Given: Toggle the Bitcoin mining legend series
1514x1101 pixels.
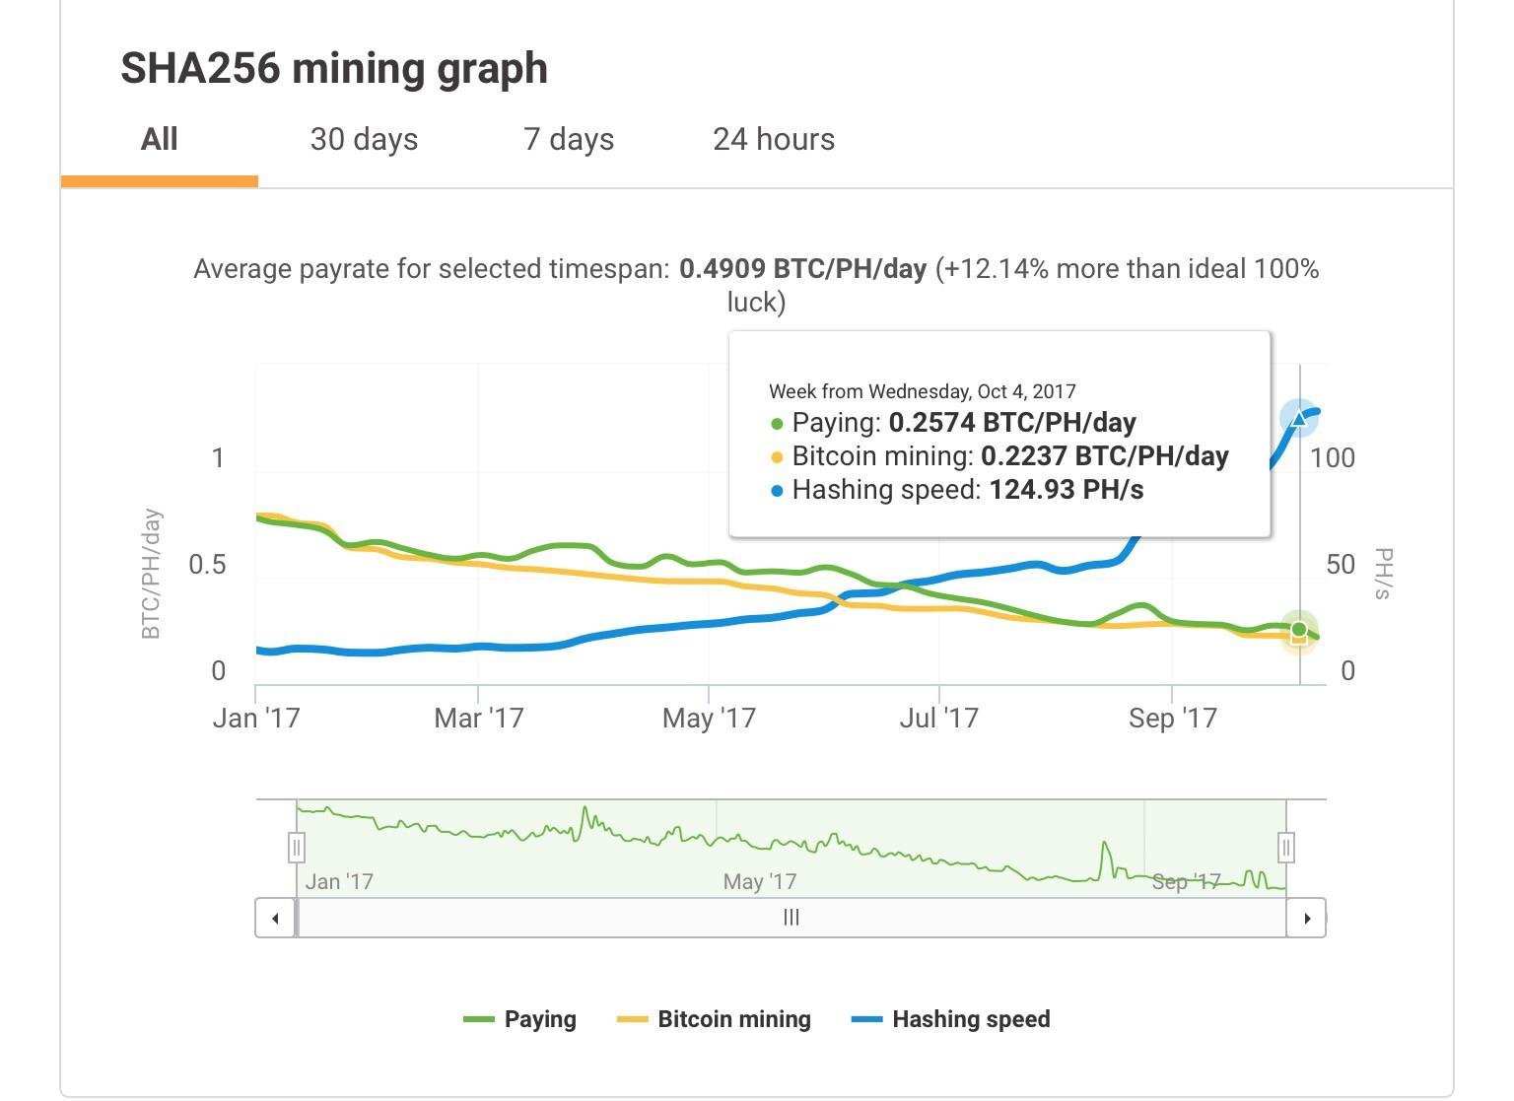Looking at the screenshot, I should click(x=714, y=1019).
